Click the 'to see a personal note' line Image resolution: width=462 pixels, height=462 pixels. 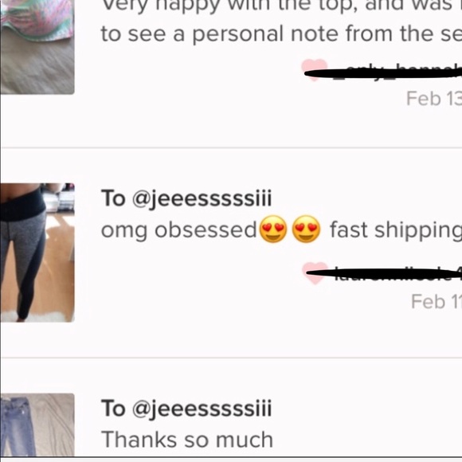pos(281,34)
